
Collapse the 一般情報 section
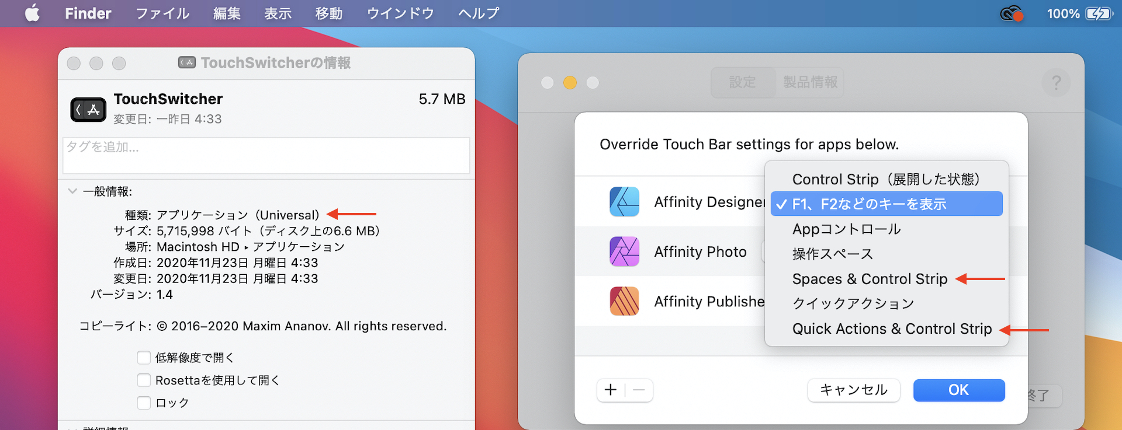coord(72,191)
